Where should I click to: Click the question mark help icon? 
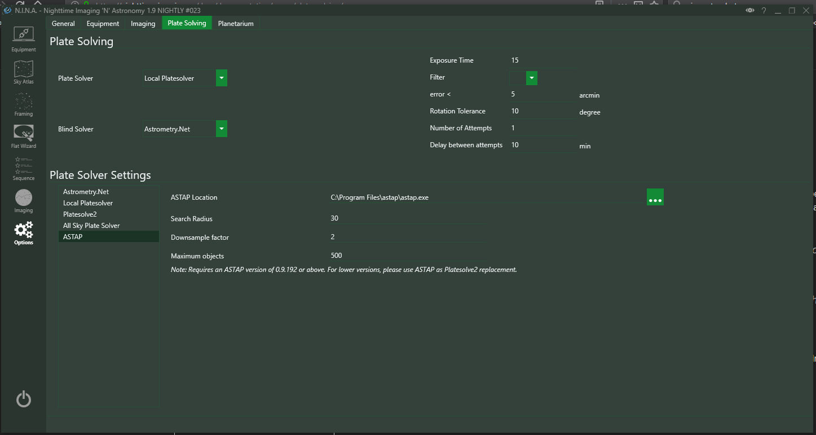point(764,11)
